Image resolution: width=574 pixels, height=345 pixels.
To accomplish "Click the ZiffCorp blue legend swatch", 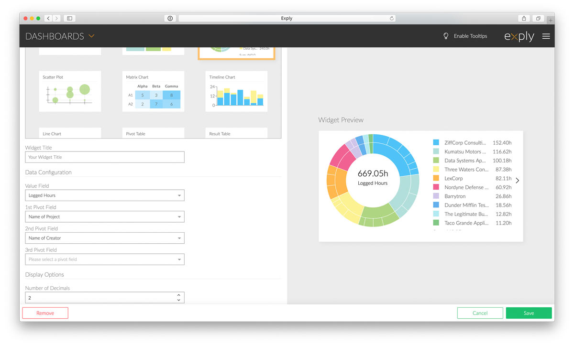I will (x=436, y=142).
